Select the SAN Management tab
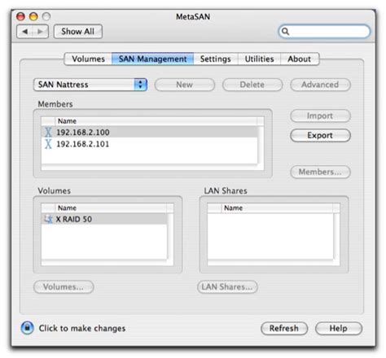386x358 pixels. (x=152, y=59)
